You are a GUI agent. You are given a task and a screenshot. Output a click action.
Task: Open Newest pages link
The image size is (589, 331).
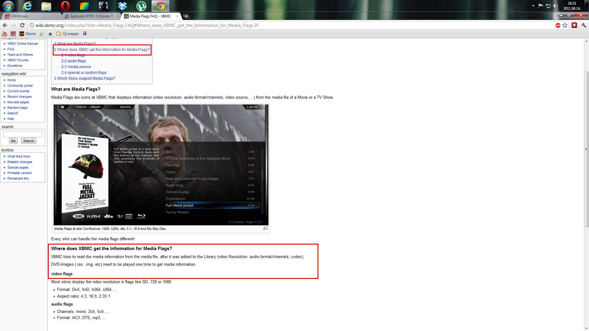pos(18,102)
